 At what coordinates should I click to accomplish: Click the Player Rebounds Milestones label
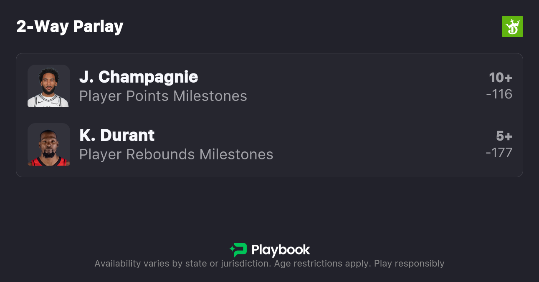tap(176, 155)
